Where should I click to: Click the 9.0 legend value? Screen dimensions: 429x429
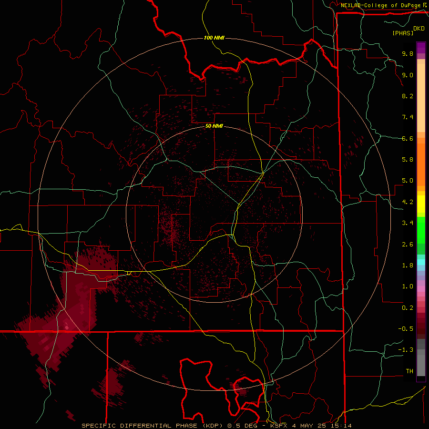point(408,75)
